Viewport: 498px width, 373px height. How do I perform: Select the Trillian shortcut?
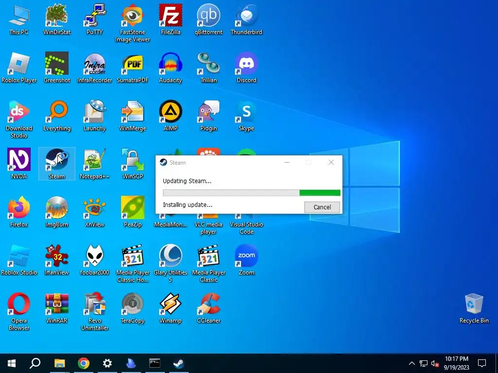pos(208,68)
